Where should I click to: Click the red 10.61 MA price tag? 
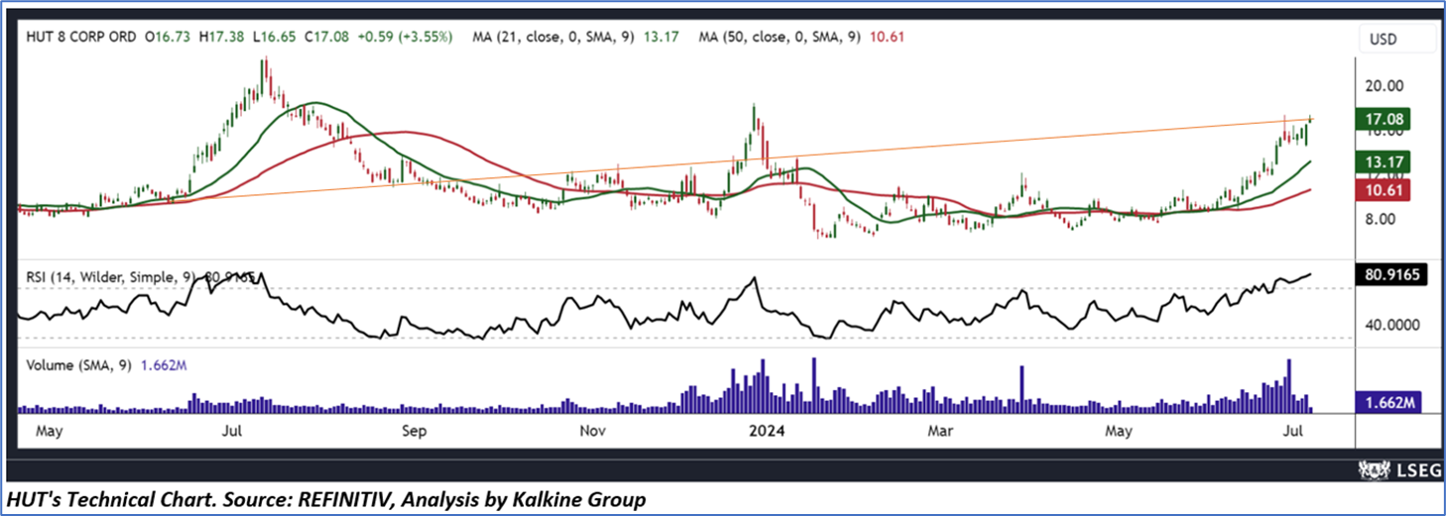tap(1385, 188)
